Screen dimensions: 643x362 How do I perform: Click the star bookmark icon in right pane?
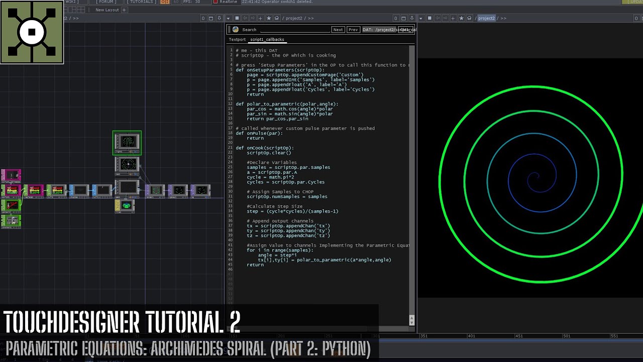coord(461,18)
